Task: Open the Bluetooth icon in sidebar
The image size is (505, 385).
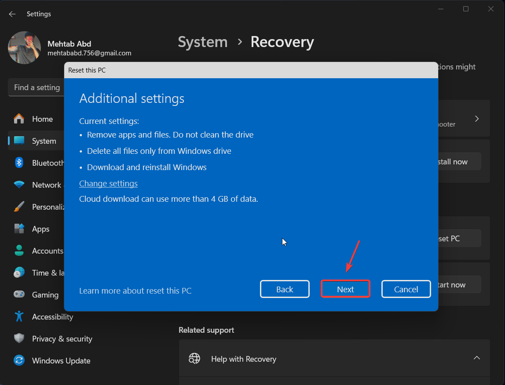Action: pyautogui.click(x=19, y=163)
